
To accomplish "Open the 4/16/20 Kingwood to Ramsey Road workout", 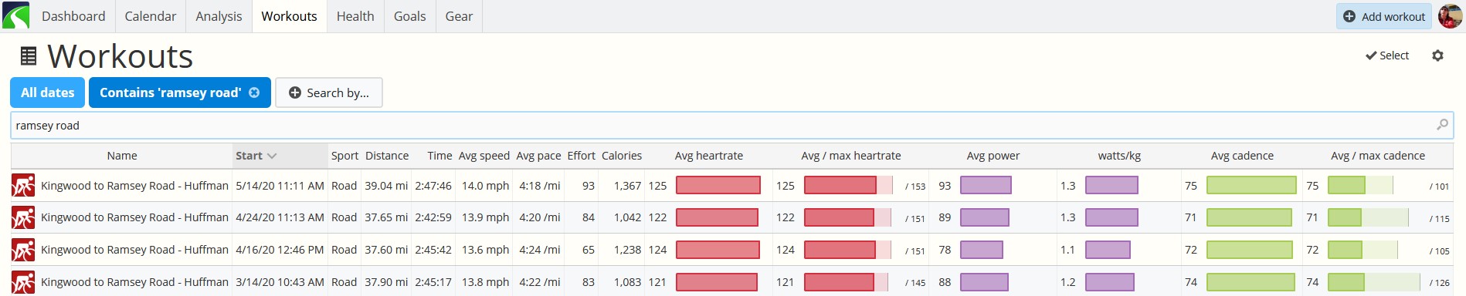I will coord(134,250).
